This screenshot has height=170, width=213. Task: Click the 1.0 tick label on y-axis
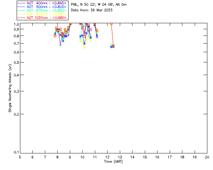click(16, 25)
